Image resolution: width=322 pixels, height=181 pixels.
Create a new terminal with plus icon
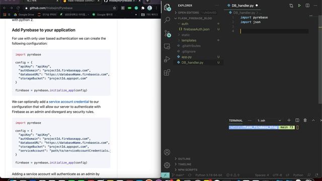289,120
